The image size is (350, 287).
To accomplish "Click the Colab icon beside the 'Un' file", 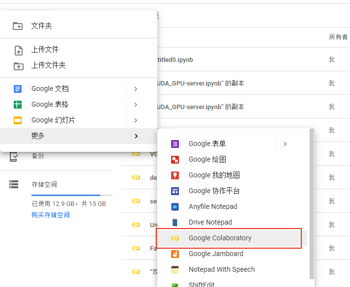I will (x=136, y=225).
